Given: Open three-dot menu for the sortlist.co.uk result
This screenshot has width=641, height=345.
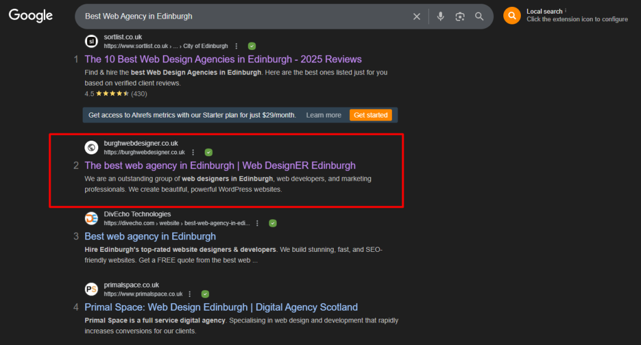Looking at the screenshot, I should pyautogui.click(x=236, y=46).
